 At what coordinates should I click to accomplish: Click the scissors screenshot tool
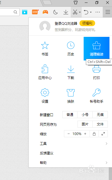pos(75,12)
